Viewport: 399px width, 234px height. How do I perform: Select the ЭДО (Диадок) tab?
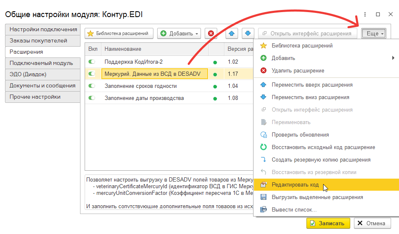click(43, 74)
